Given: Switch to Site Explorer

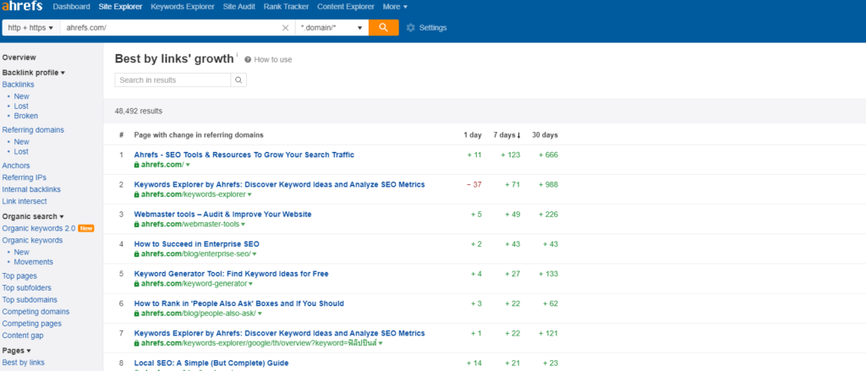Looking at the screenshot, I should coord(120,7).
